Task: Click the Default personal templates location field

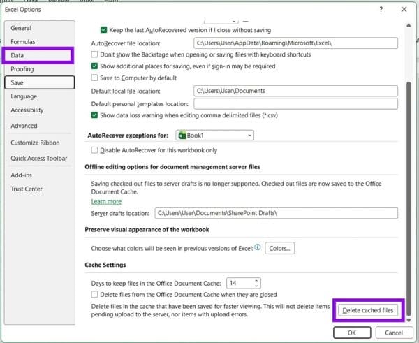Action: pos(295,103)
